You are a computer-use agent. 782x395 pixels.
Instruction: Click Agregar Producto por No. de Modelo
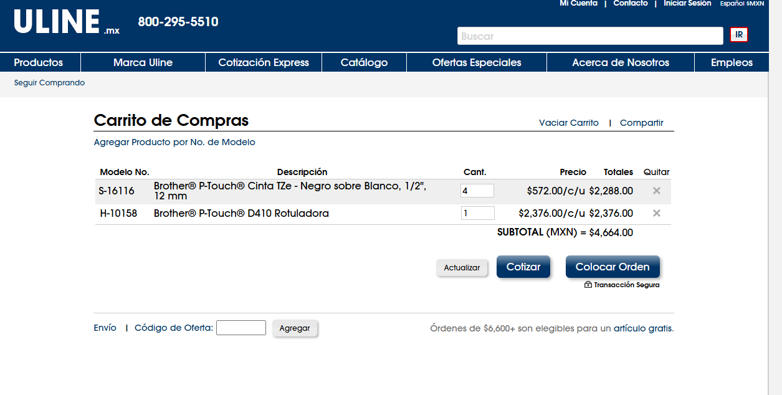tap(174, 142)
